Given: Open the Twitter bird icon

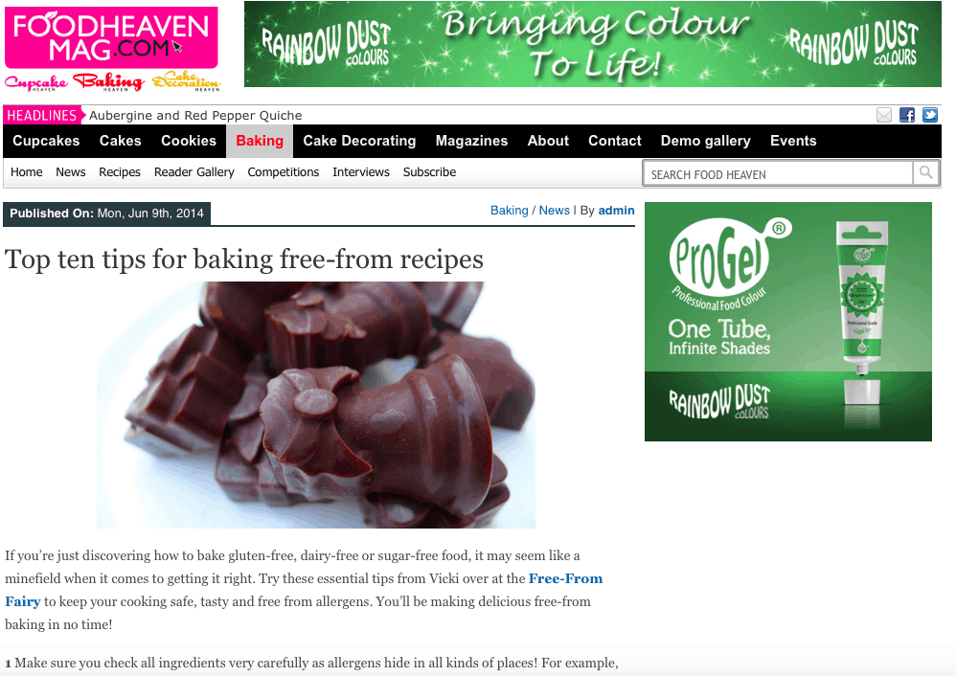Looking at the screenshot, I should tap(930, 115).
